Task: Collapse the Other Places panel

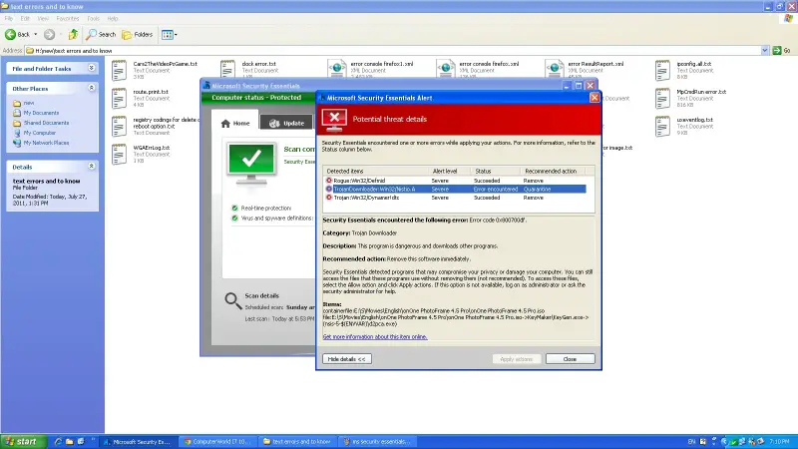Action: 91,88
